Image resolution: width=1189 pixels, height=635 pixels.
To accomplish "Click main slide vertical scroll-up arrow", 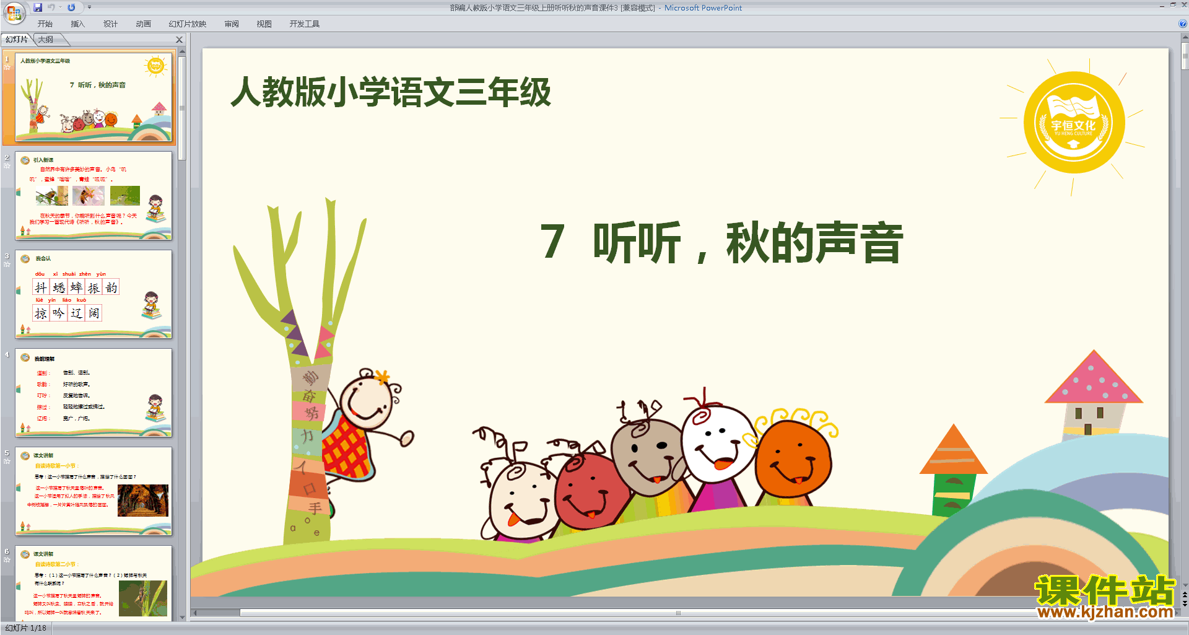I will 1185,37.
